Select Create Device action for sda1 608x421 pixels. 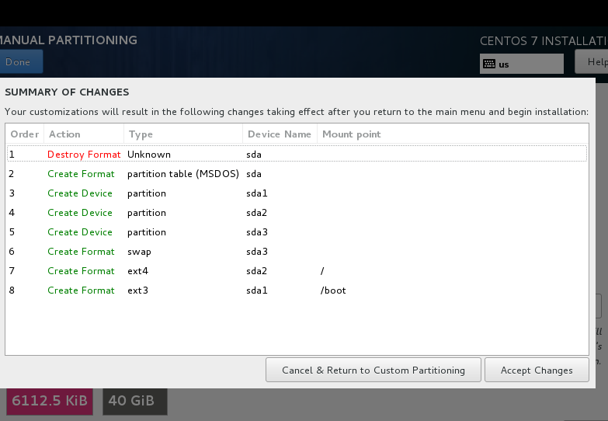point(80,193)
